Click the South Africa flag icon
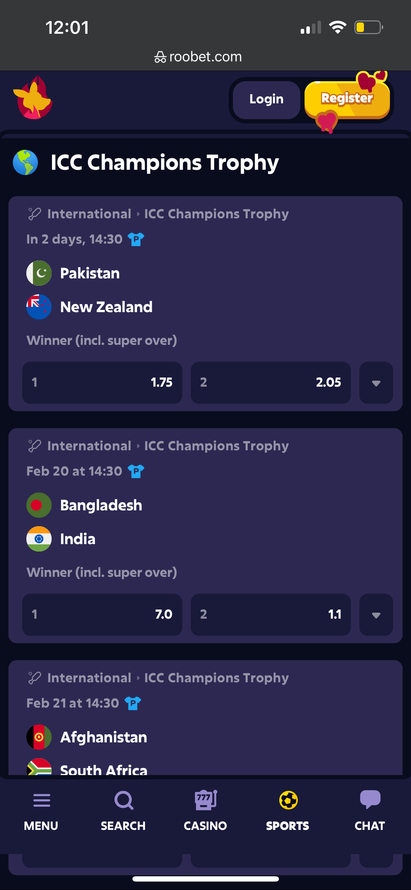 click(39, 768)
